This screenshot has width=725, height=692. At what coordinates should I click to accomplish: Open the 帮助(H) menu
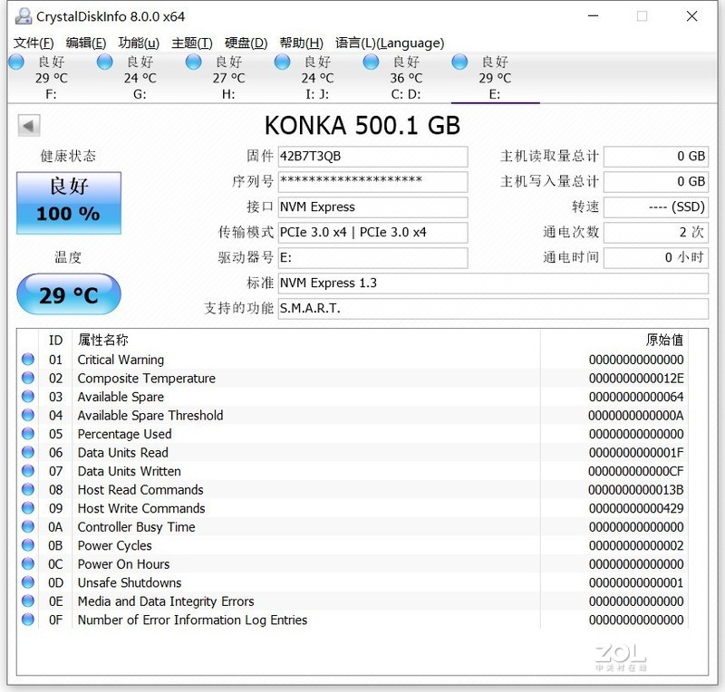(x=297, y=43)
